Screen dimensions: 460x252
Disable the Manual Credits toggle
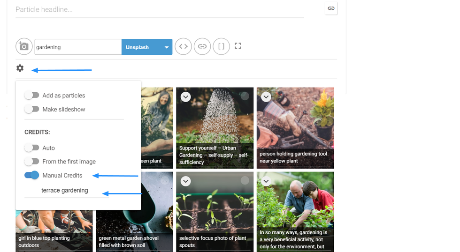[32, 176]
